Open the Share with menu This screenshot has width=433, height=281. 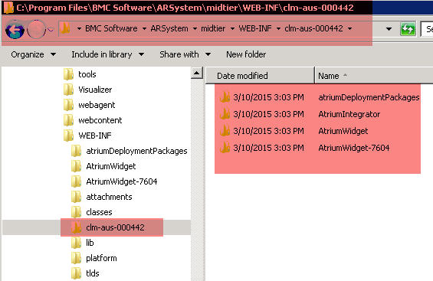coord(185,54)
